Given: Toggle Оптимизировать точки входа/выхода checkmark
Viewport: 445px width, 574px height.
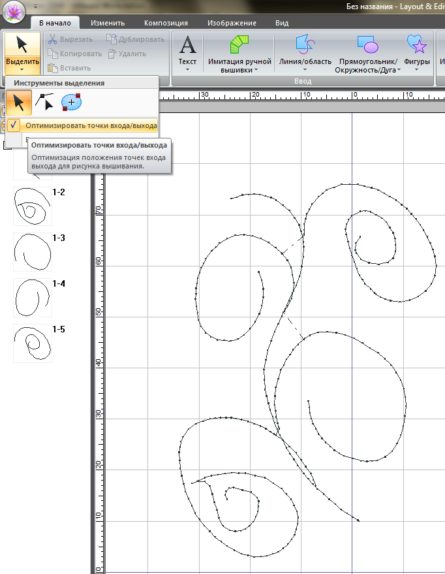Looking at the screenshot, I should [16, 125].
